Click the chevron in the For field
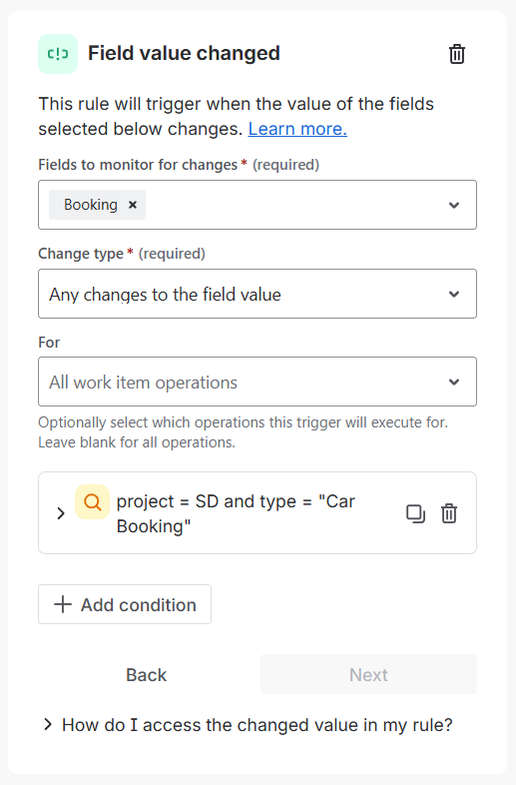This screenshot has height=785, width=516. pyautogui.click(x=454, y=382)
